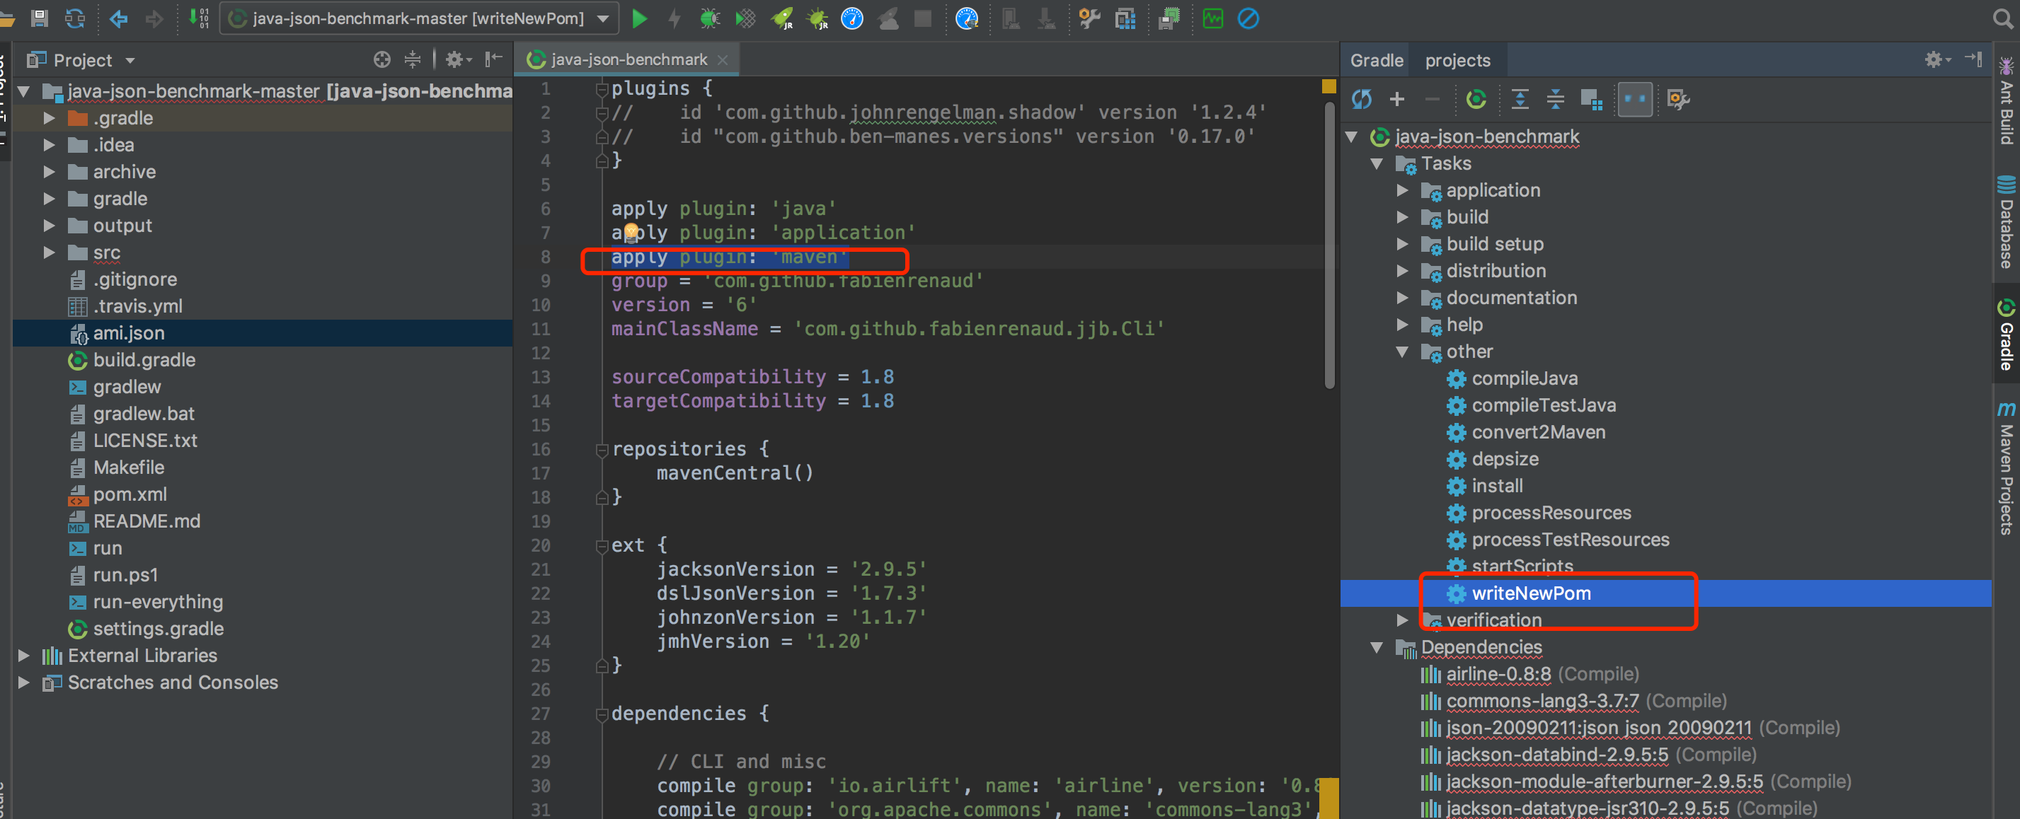This screenshot has height=819, width=2020.
Task: Open Project view selector dropdown
Action: [130, 60]
